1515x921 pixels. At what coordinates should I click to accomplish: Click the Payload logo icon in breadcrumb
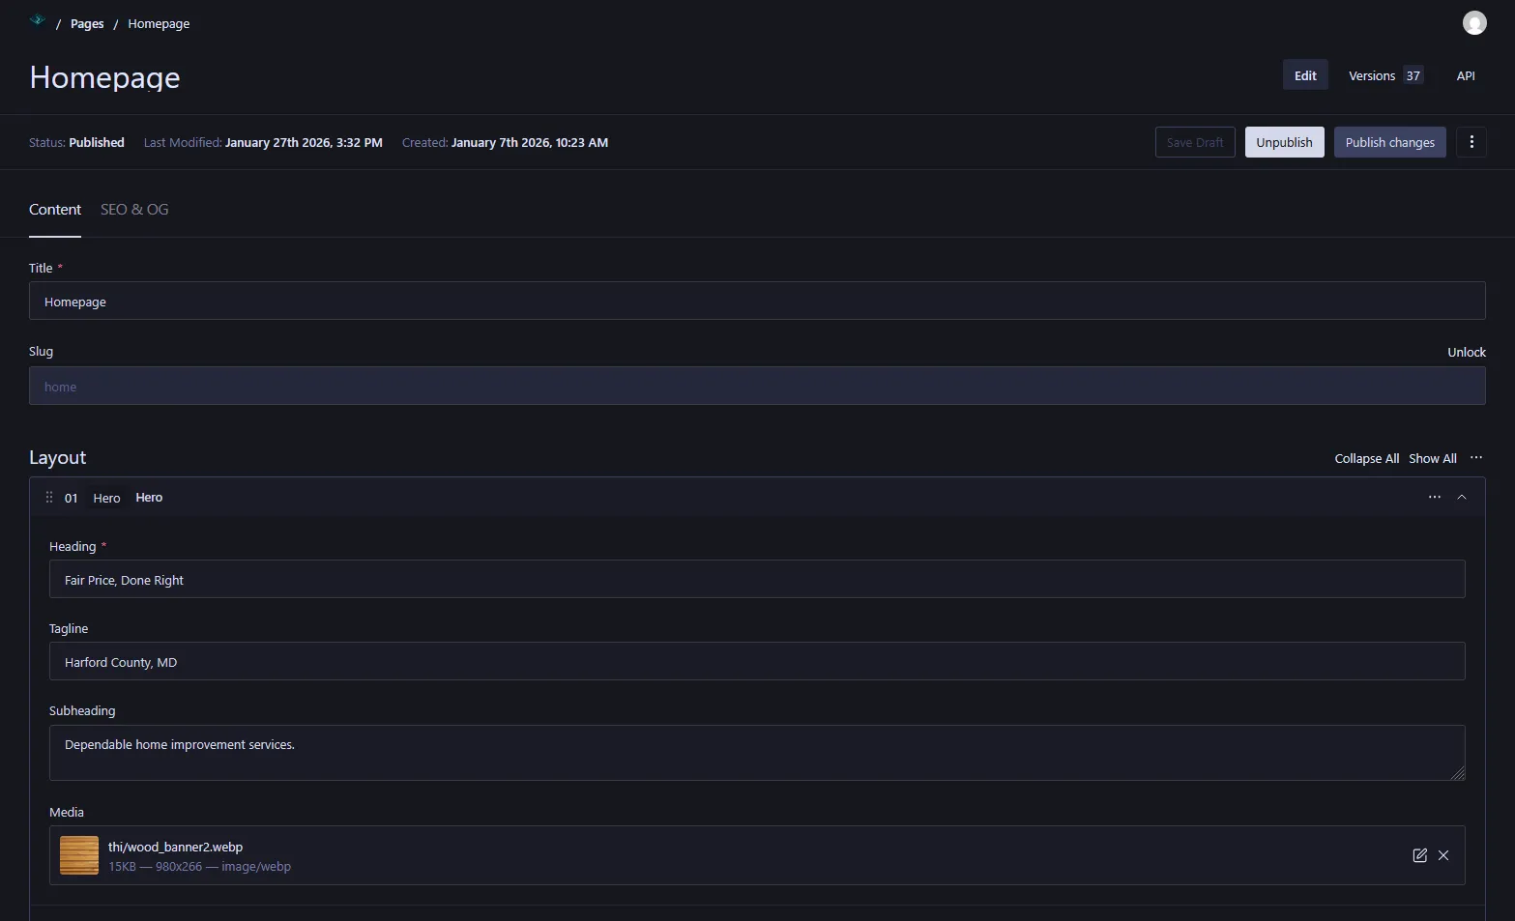[38, 20]
